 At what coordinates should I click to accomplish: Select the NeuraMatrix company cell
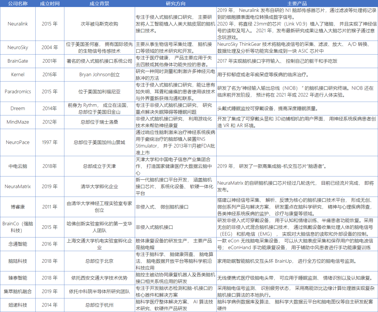pos(18,186)
